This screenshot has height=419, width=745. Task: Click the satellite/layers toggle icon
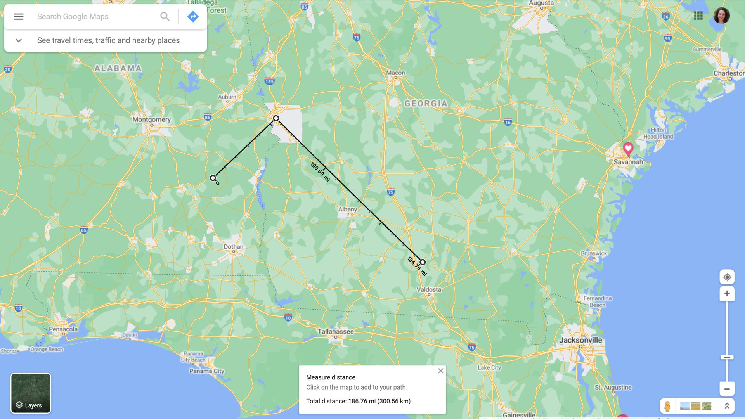pyautogui.click(x=30, y=393)
